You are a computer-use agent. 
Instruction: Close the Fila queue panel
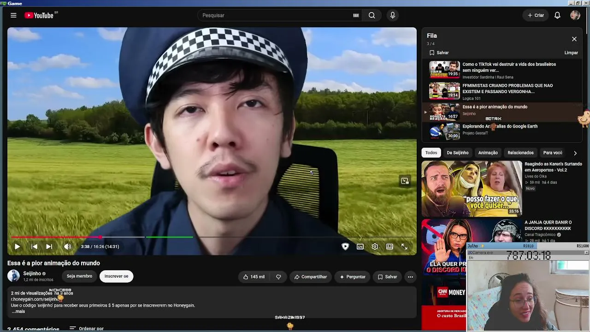click(x=574, y=39)
